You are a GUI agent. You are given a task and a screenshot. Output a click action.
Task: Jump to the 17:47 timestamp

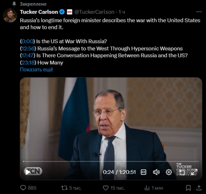28,55
